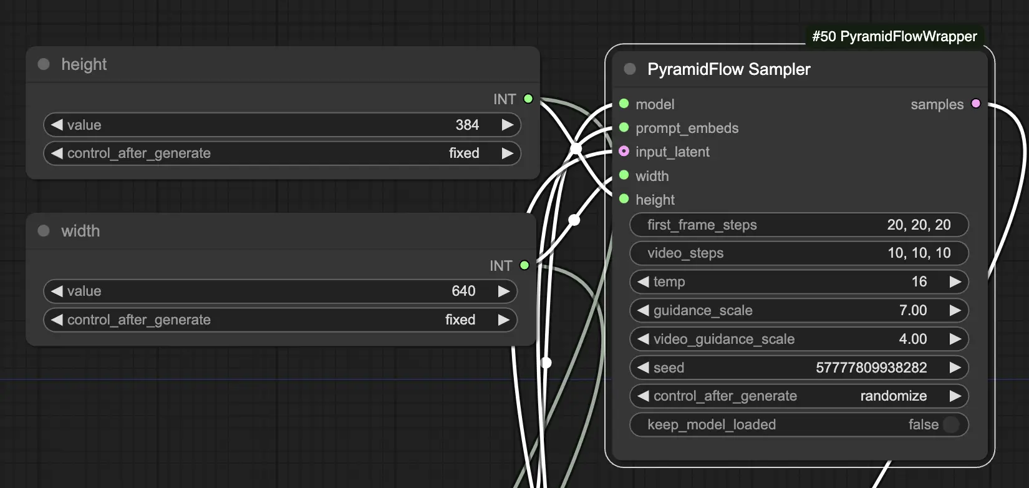Viewport: 1029px width, 488px height.
Task: Decrease height node value with left arrow
Action: pos(57,125)
